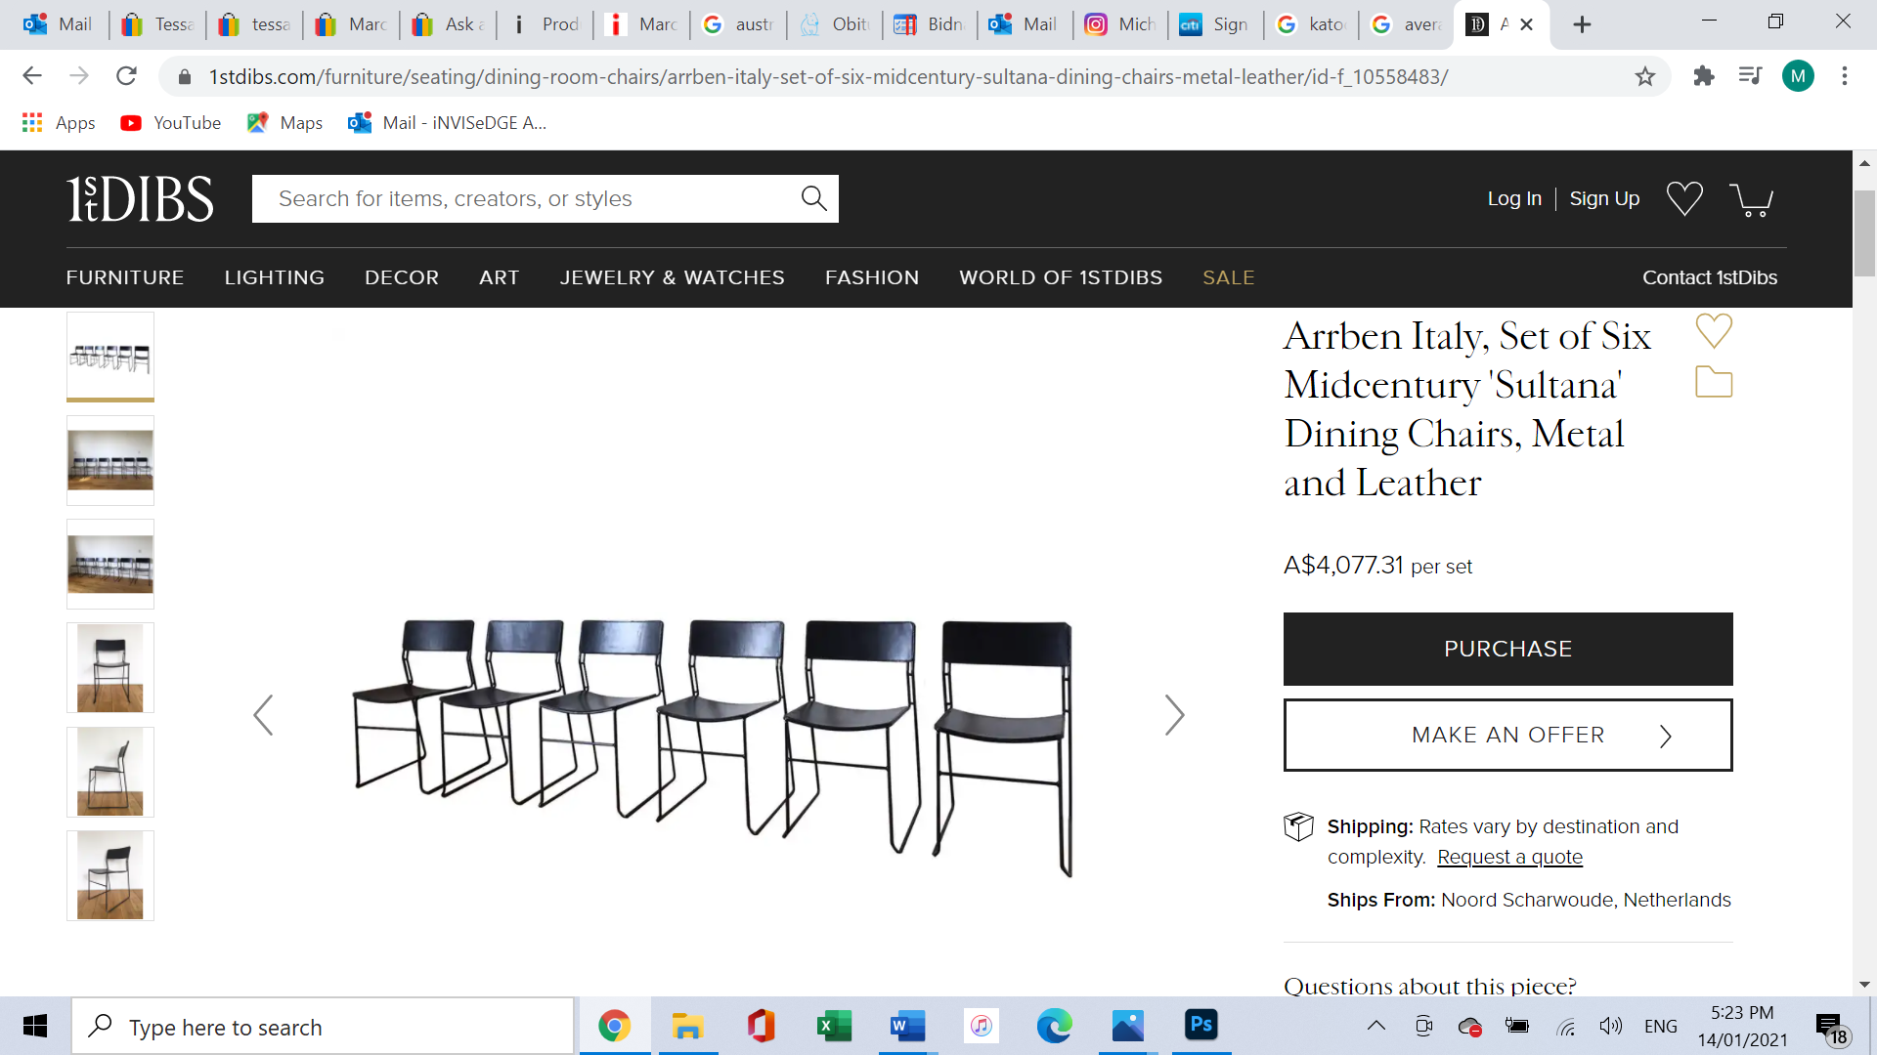Click the search magnifier icon
This screenshot has width=1877, height=1055.
[x=813, y=198]
